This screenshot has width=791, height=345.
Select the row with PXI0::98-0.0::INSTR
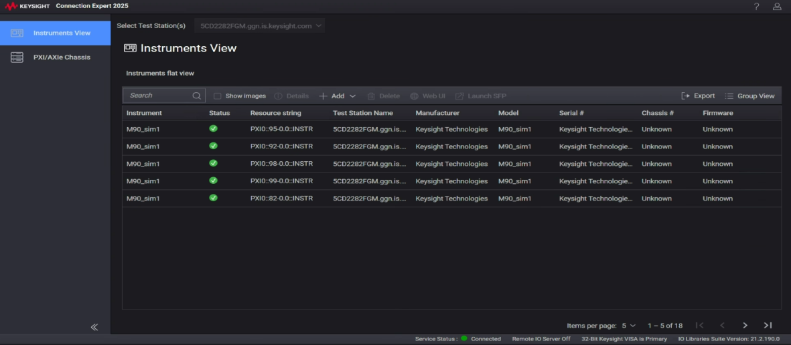(x=281, y=164)
